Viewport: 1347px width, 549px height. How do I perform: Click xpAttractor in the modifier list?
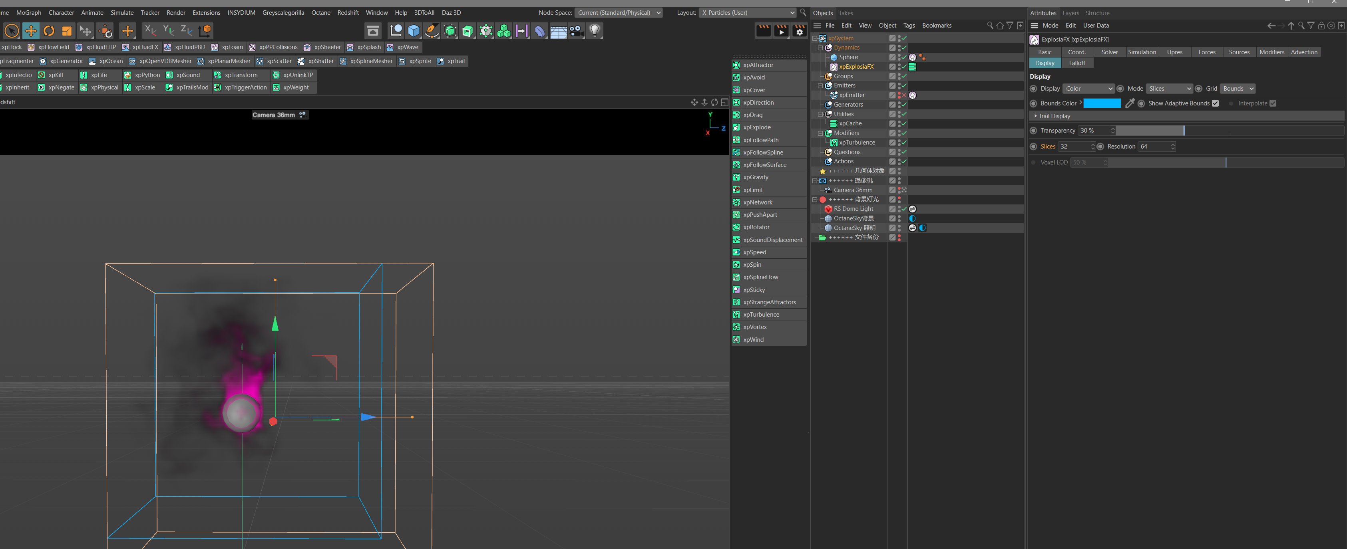pos(769,65)
